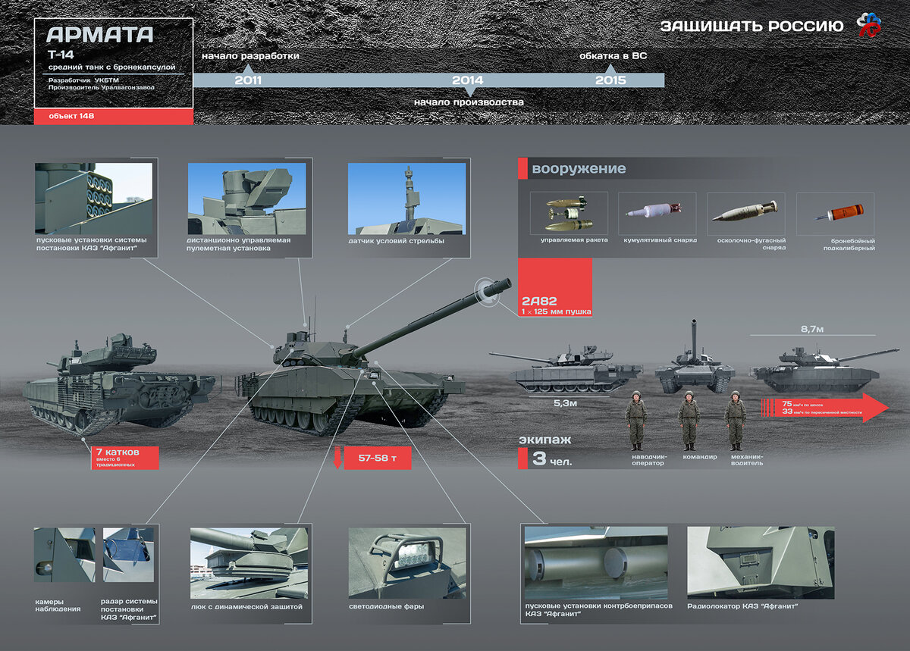Click the red '7 катков' label

pos(125,458)
